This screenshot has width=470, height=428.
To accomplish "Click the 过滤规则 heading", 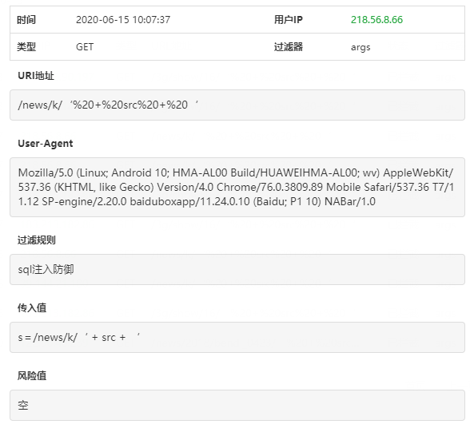I will pyautogui.click(x=36, y=240).
